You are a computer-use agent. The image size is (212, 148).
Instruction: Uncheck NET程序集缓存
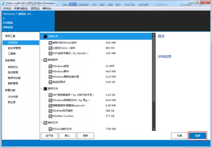point(50,95)
